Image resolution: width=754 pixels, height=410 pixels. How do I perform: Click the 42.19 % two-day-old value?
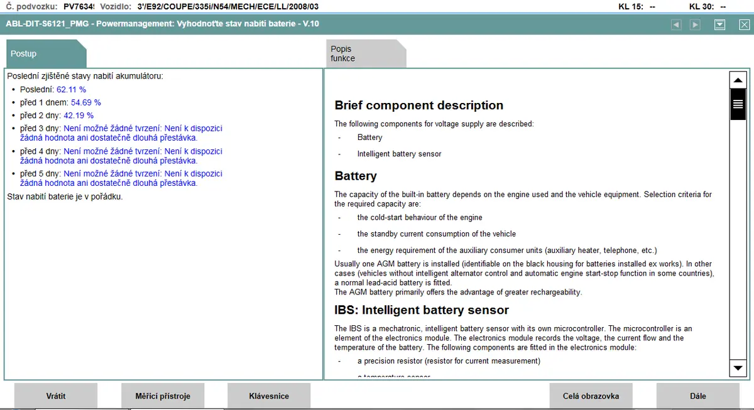tap(79, 116)
